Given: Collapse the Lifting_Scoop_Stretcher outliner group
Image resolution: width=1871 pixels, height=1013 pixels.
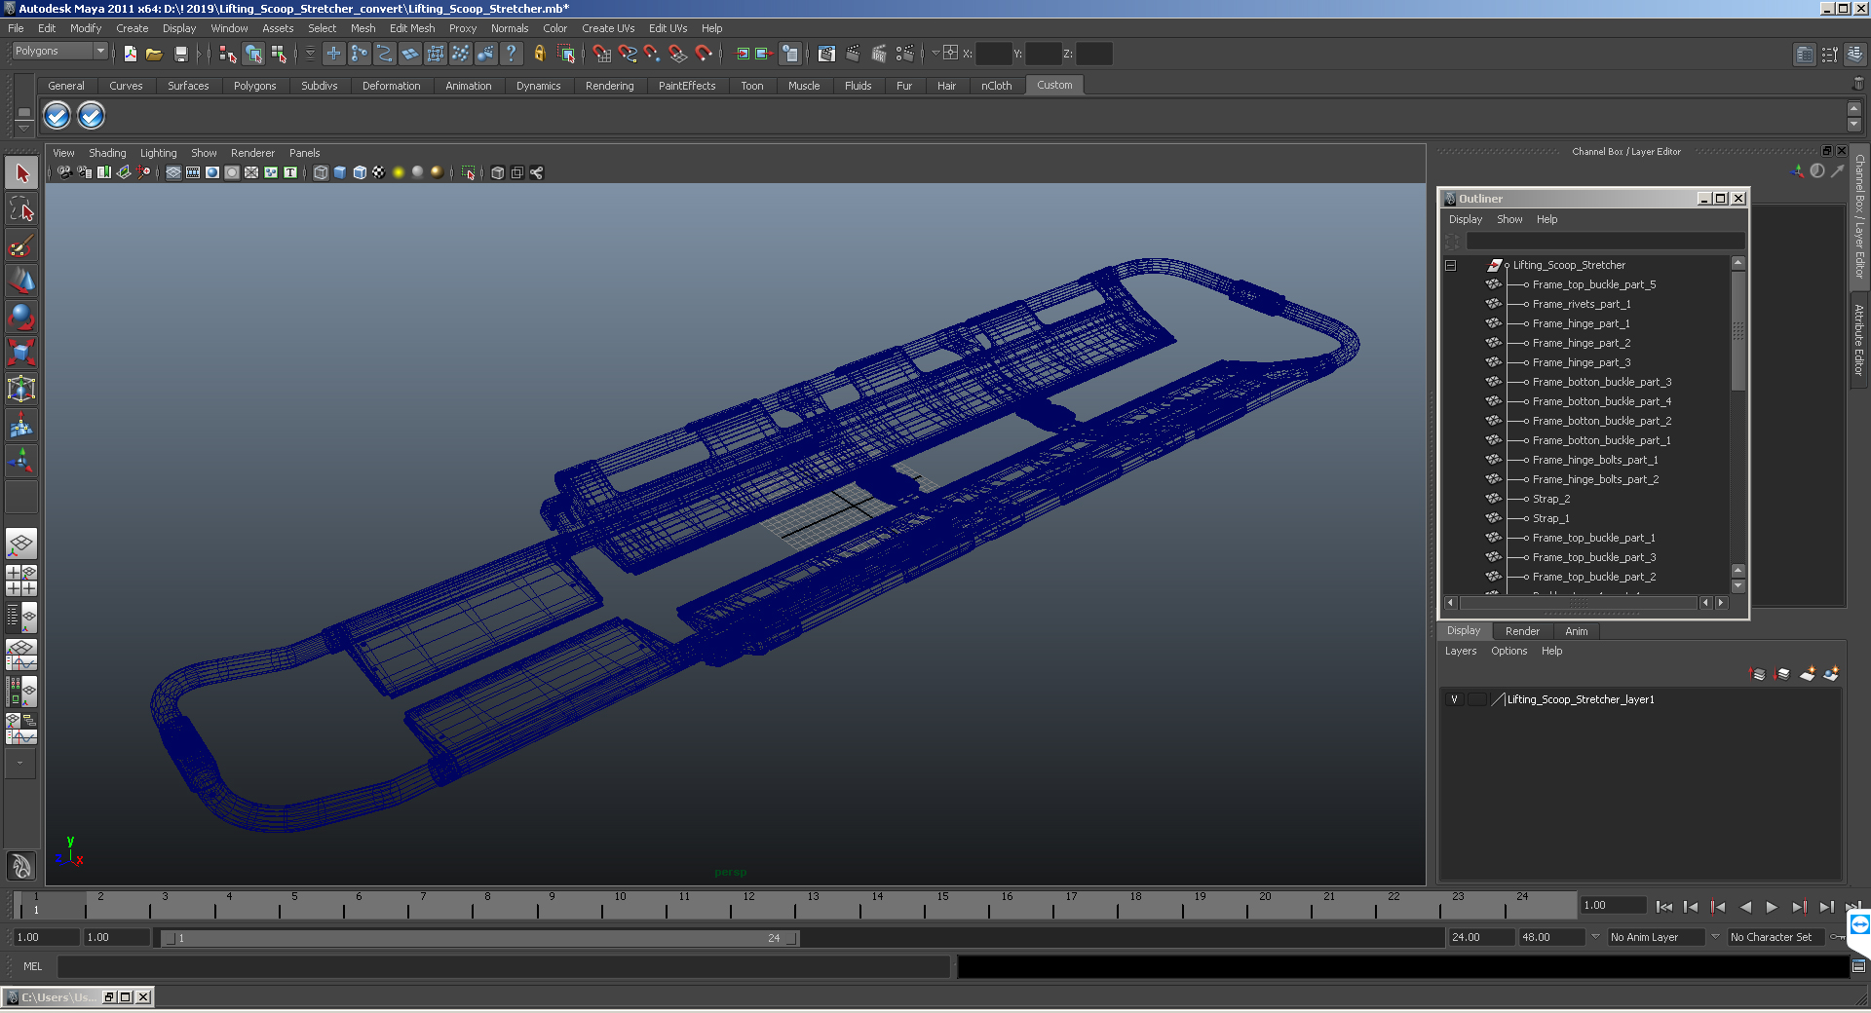Looking at the screenshot, I should 1450,265.
